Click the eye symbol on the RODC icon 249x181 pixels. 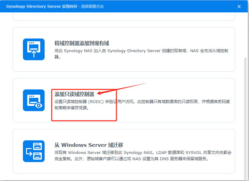point(38,106)
